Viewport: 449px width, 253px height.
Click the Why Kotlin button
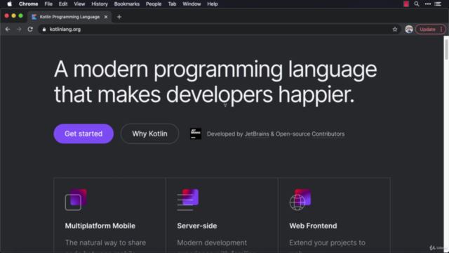(149, 134)
